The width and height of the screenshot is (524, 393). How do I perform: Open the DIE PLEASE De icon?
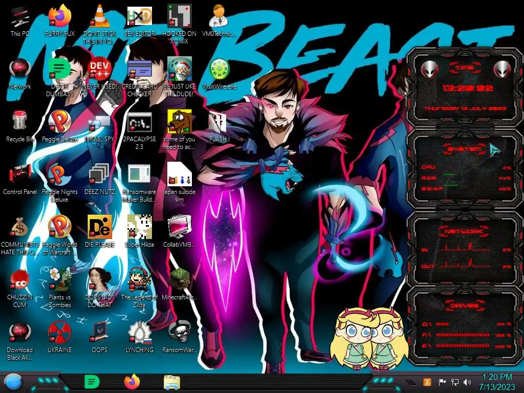click(100, 232)
